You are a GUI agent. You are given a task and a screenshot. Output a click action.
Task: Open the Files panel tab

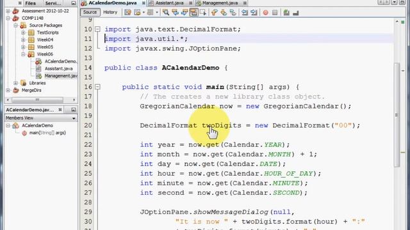tap(30, 3)
